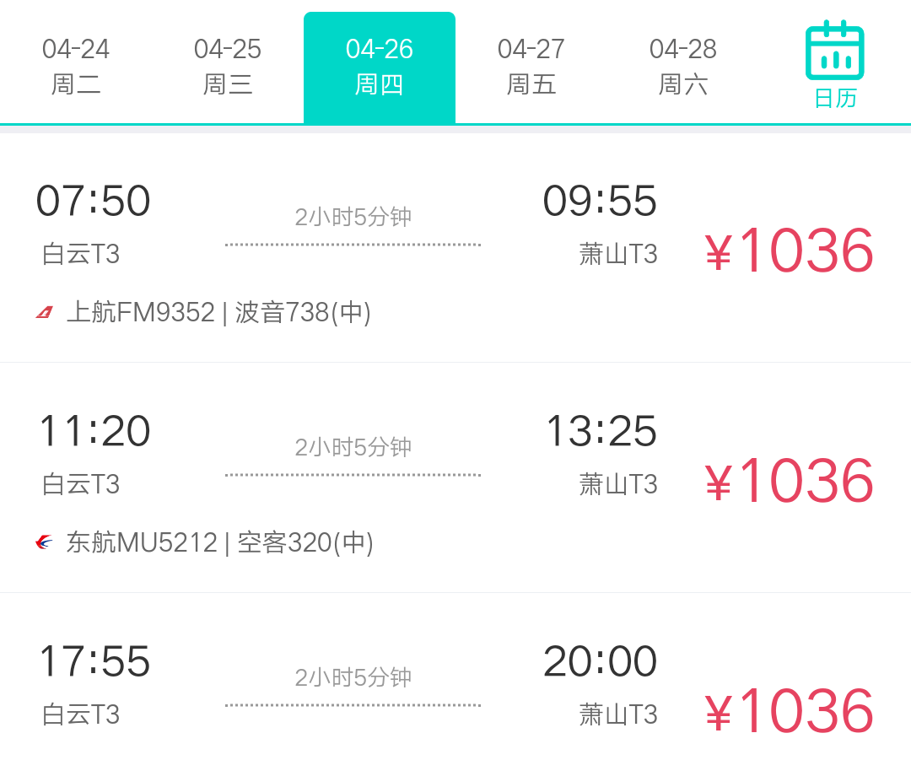Select the 04-24 周二 date tab
Image resolution: width=911 pixels, height=760 pixels.
click(x=76, y=67)
